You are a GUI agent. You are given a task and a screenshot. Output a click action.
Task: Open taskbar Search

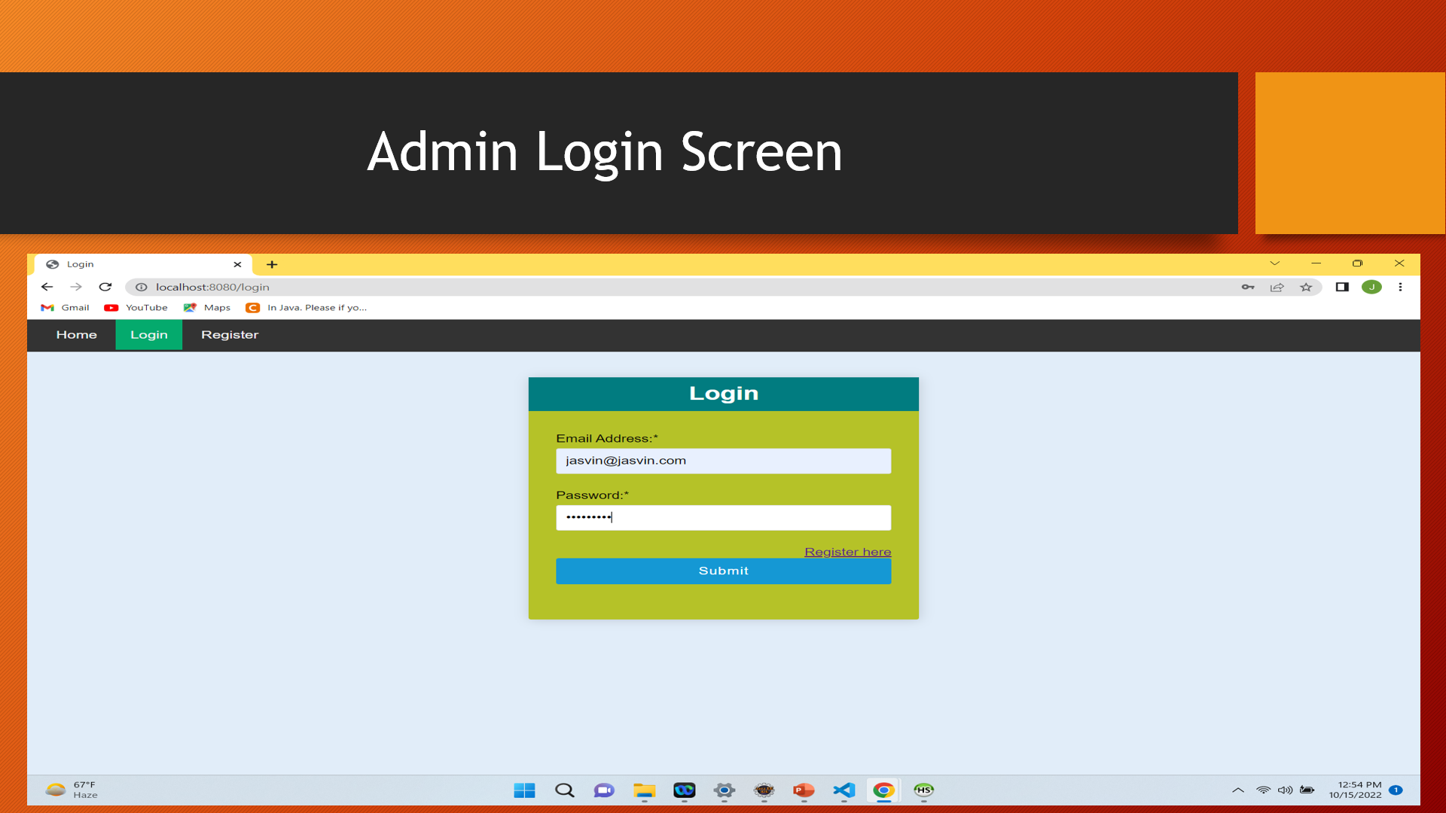(564, 790)
